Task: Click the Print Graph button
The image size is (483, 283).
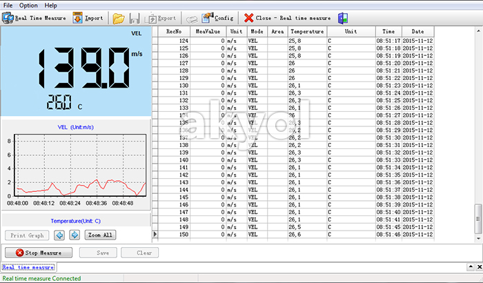Action: pos(27,235)
